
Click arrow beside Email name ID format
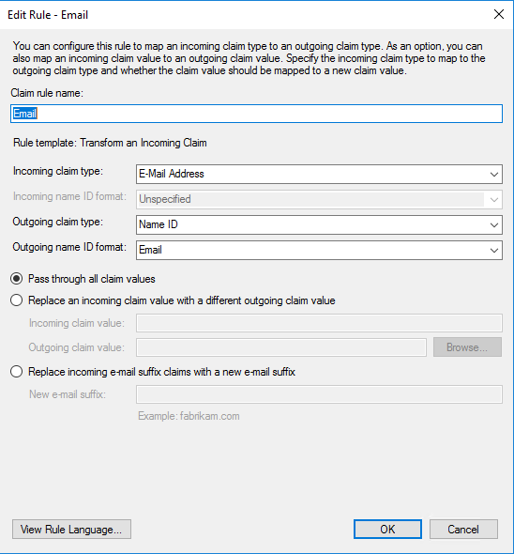(494, 251)
